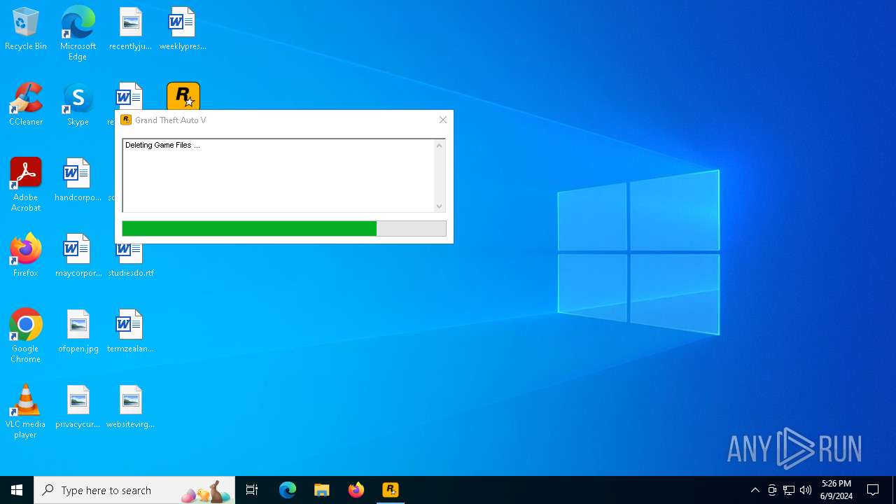The width and height of the screenshot is (896, 504).
Task: Open the volume control tray icon
Action: pyautogui.click(x=806, y=490)
